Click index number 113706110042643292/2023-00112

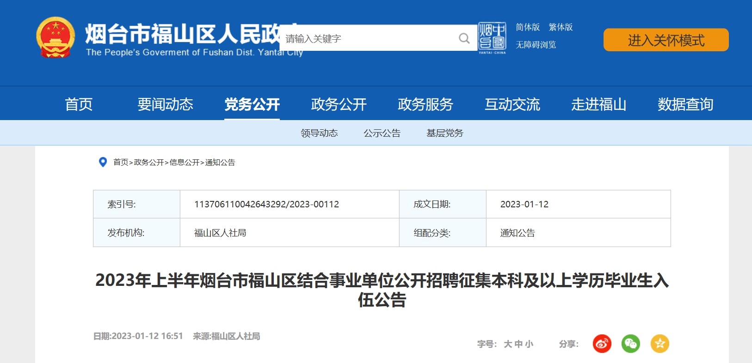267,204
